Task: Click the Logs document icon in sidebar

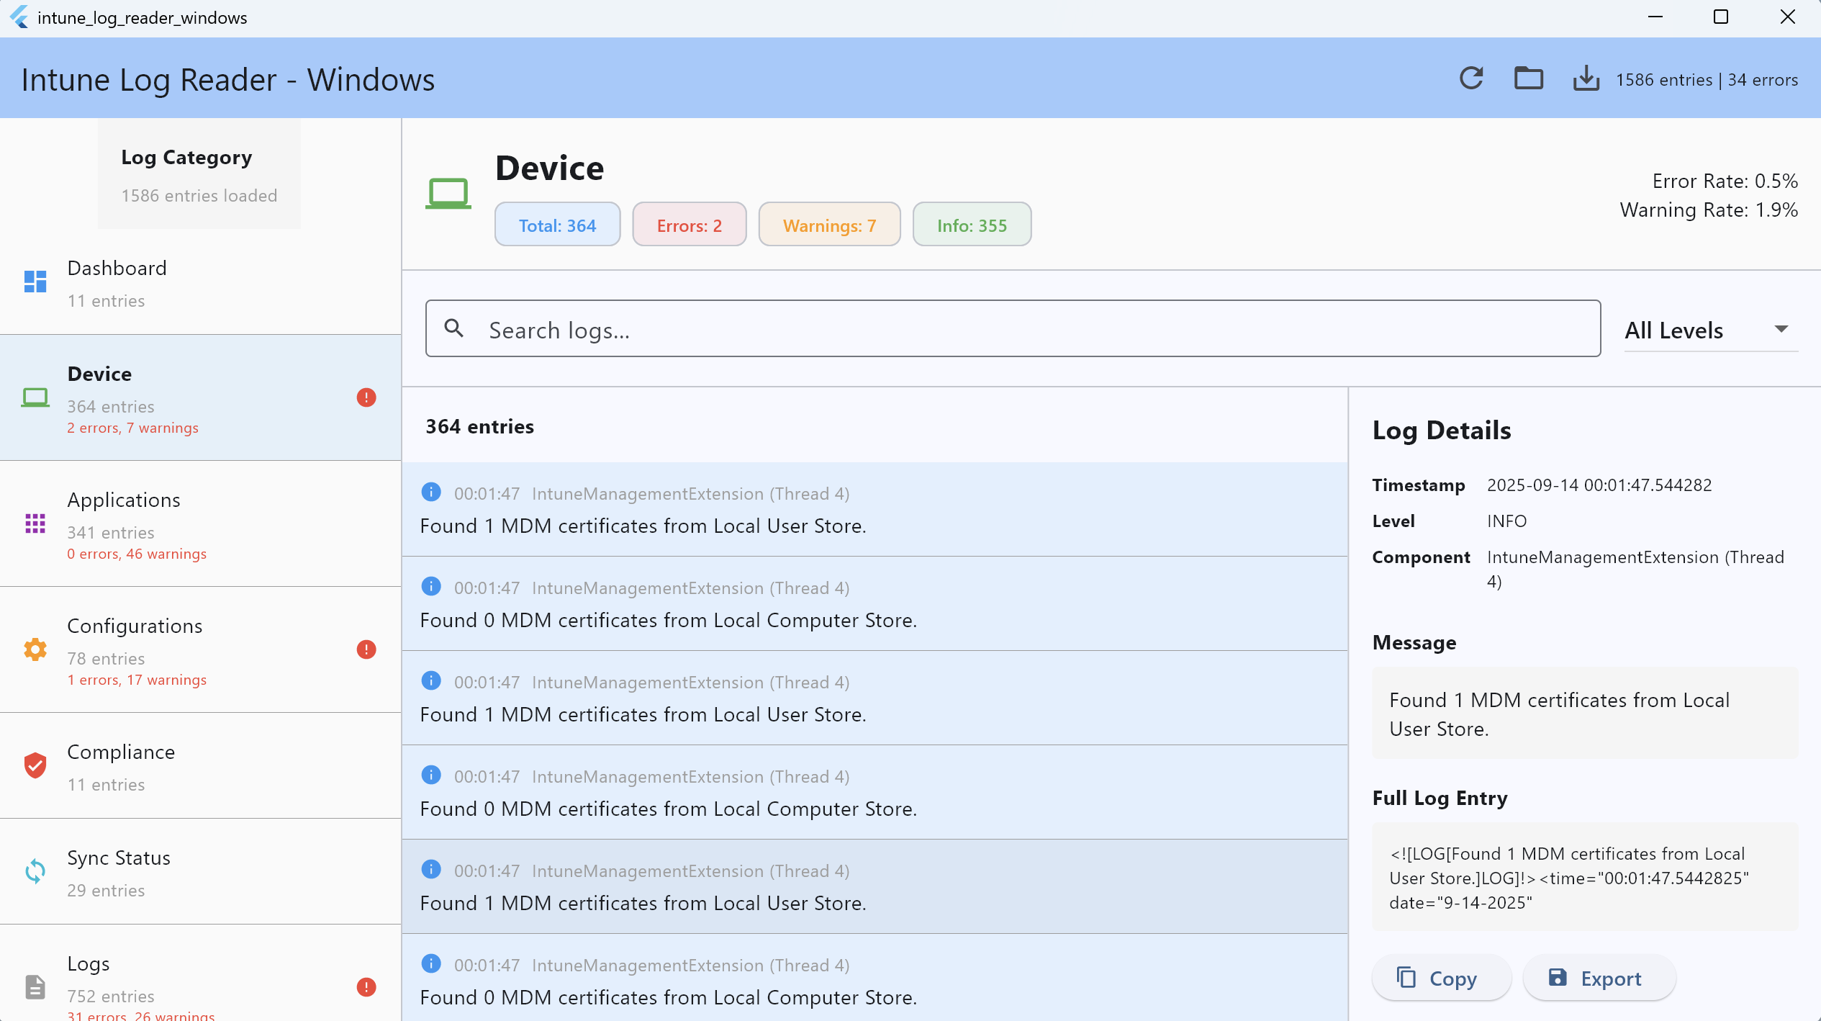Action: point(35,986)
